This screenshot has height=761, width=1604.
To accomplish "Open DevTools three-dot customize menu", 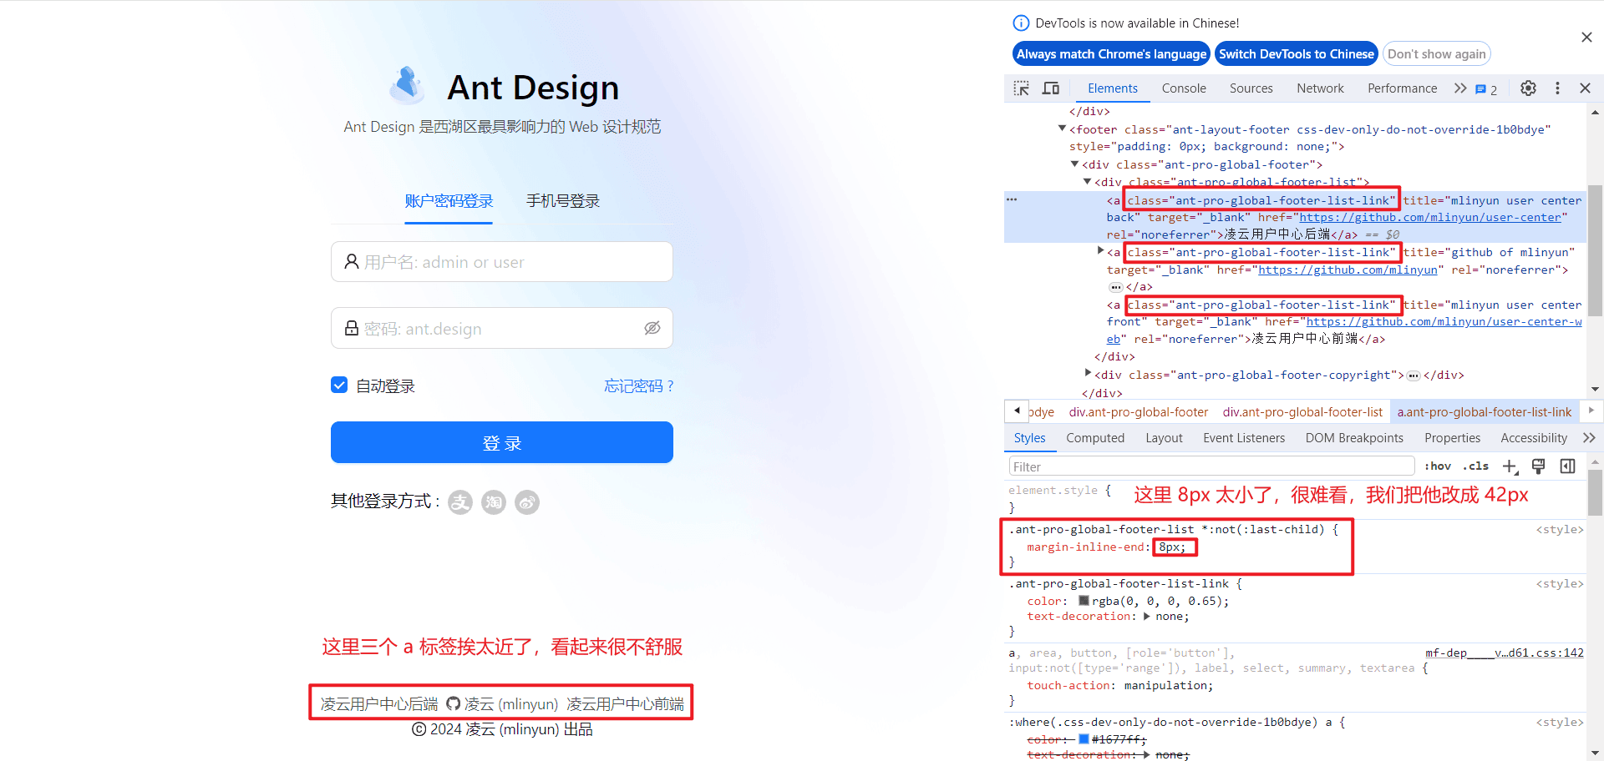I will click(x=1557, y=88).
